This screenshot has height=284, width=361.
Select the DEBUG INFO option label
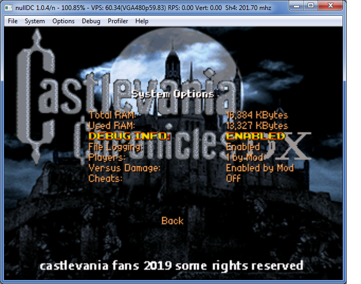pyautogui.click(x=129, y=136)
